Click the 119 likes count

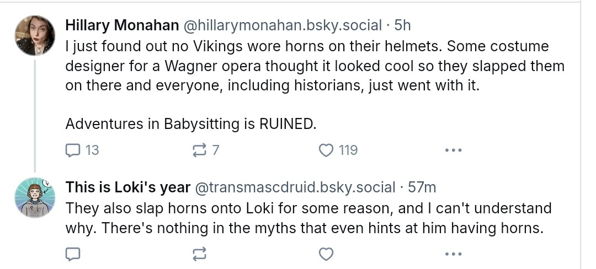tap(348, 149)
